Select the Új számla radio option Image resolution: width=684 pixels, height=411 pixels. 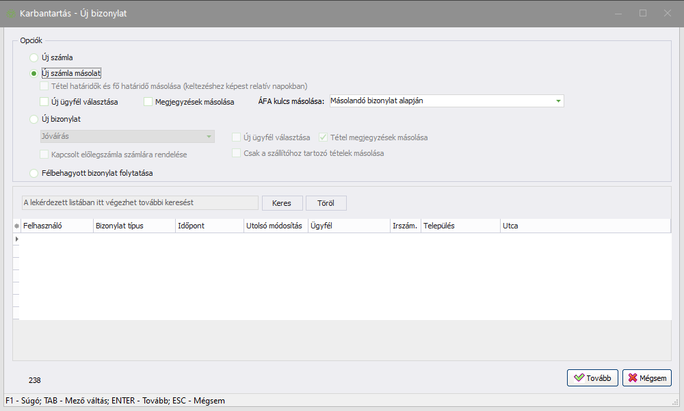click(x=34, y=58)
